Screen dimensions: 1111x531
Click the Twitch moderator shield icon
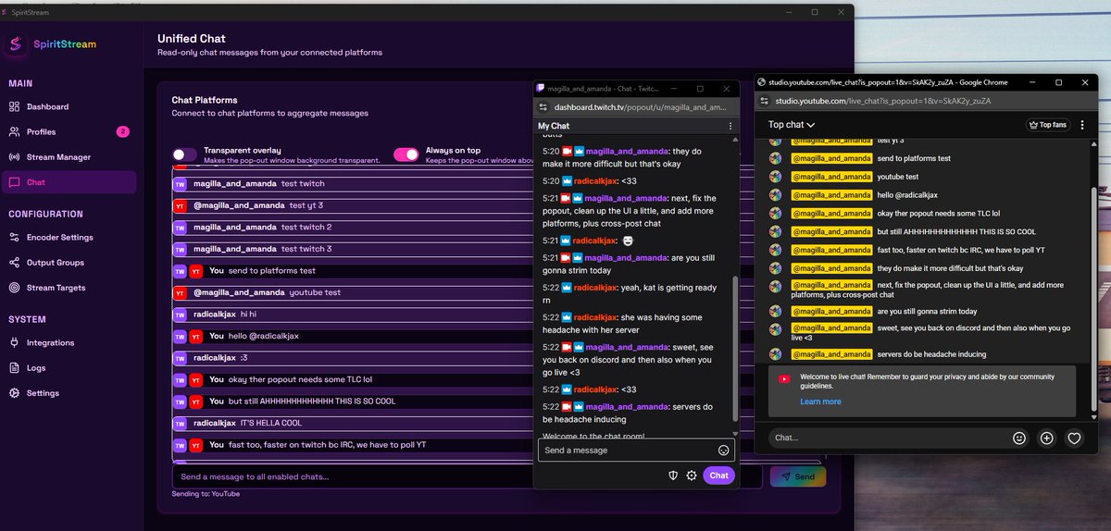tap(674, 475)
